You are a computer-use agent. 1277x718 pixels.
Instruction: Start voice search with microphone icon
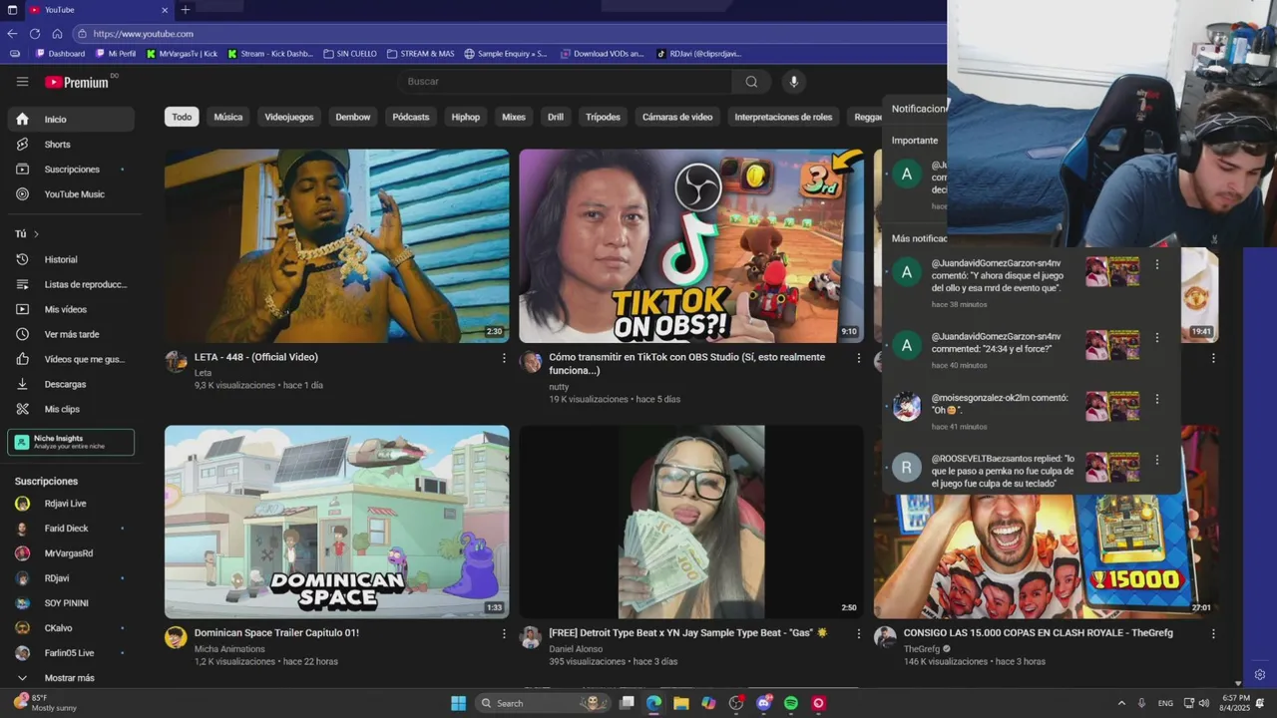coord(793,82)
